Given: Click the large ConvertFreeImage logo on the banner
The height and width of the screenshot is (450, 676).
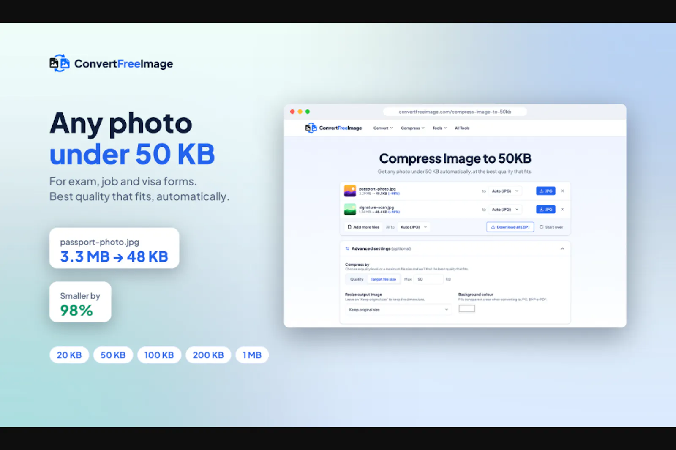Looking at the screenshot, I should 111,63.
